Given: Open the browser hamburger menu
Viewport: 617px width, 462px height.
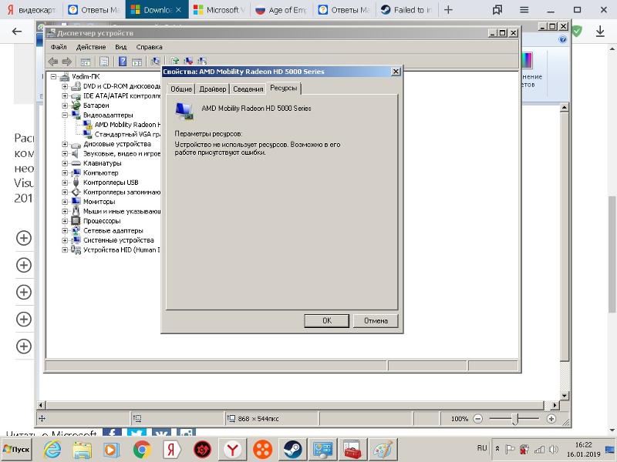Looking at the screenshot, I should pyautogui.click(x=524, y=10).
